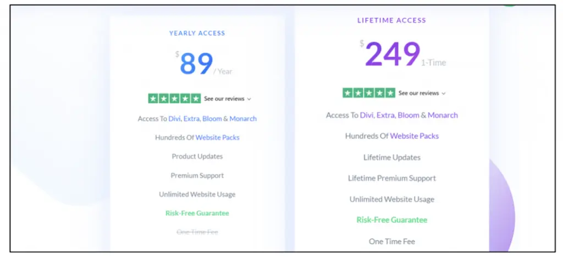Click the Trustpilot stars under Lifetime Access
This screenshot has width=563, height=257.
click(x=368, y=93)
